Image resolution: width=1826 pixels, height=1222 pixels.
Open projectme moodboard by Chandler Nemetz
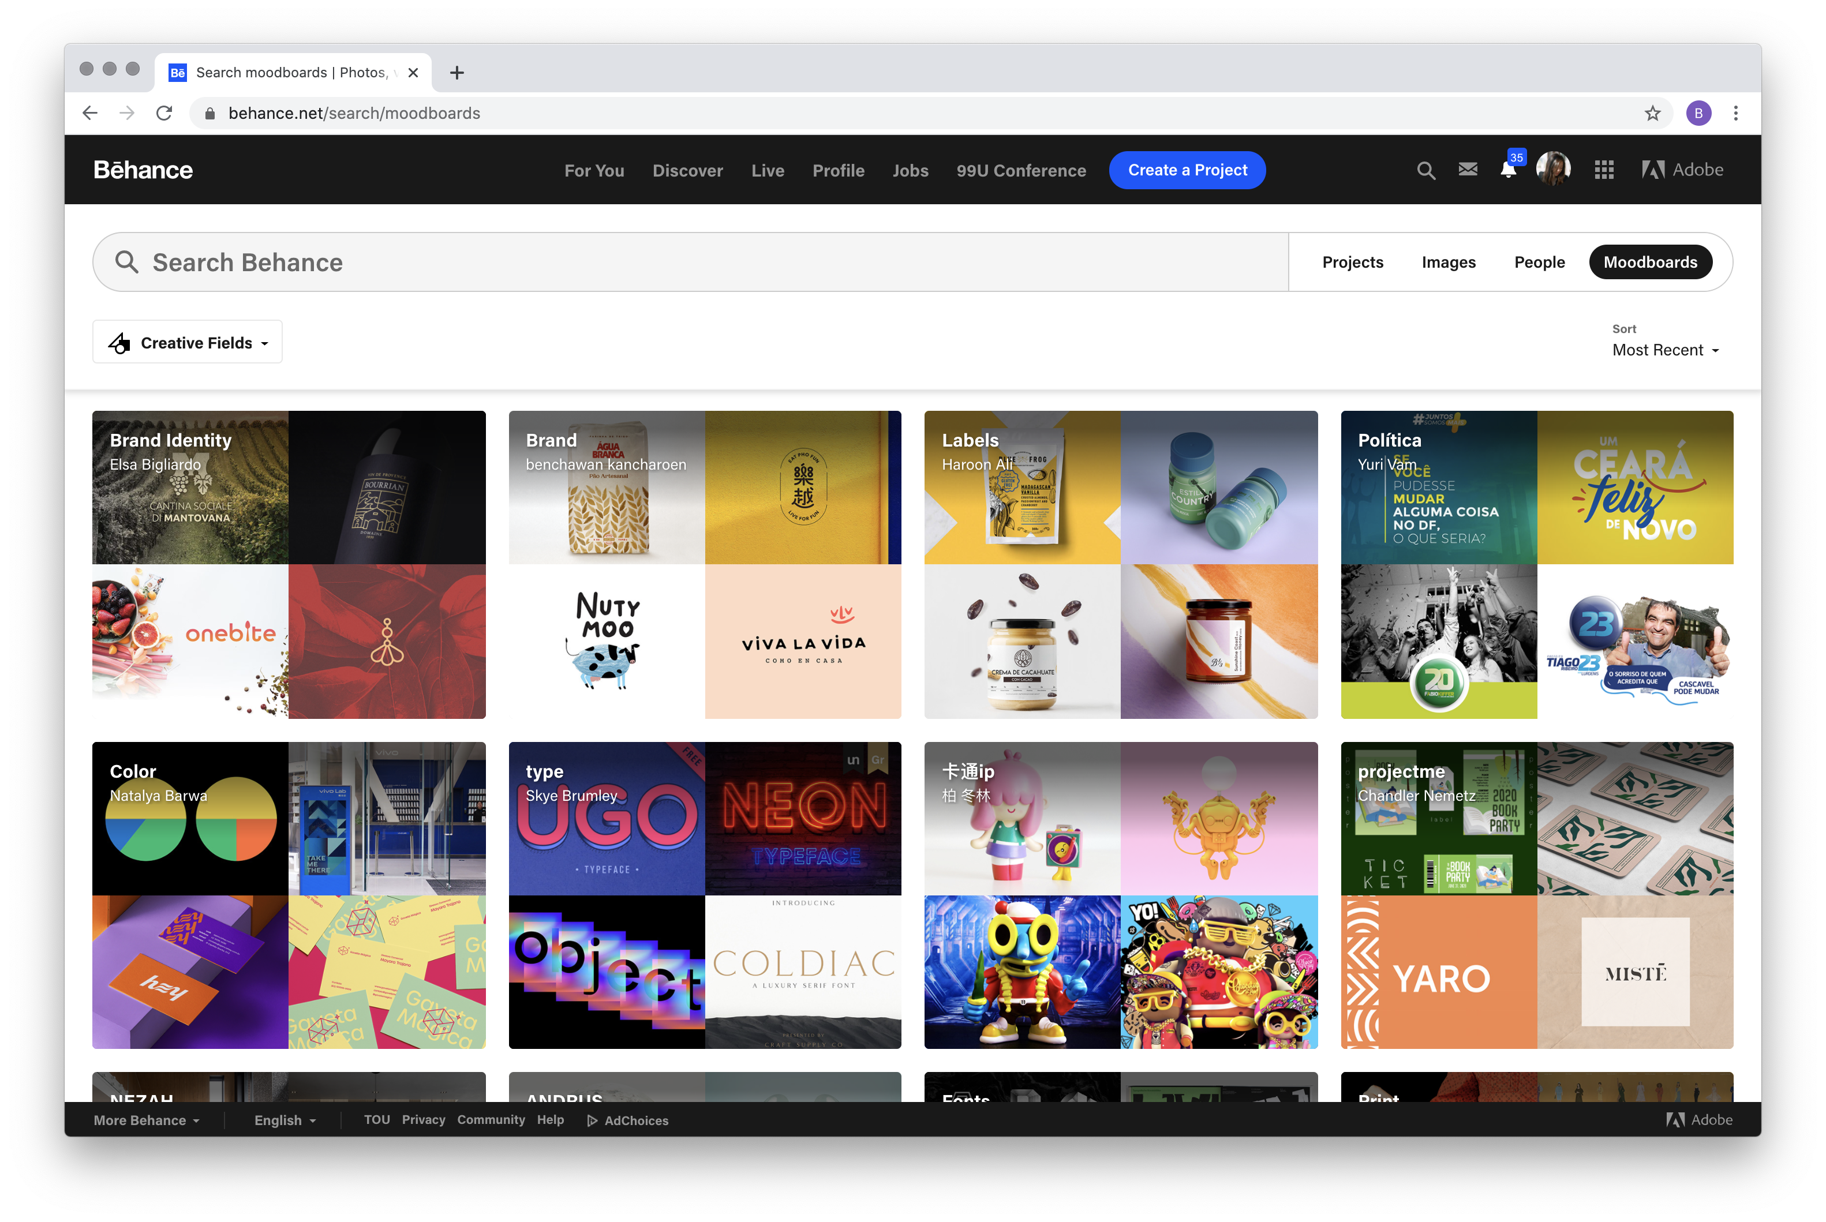[1537, 895]
